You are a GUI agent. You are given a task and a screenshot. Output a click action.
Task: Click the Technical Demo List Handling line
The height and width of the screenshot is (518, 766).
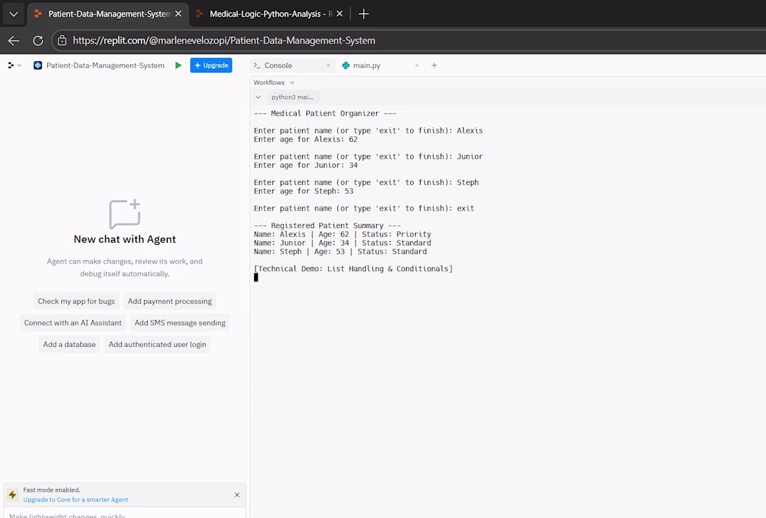click(x=353, y=269)
